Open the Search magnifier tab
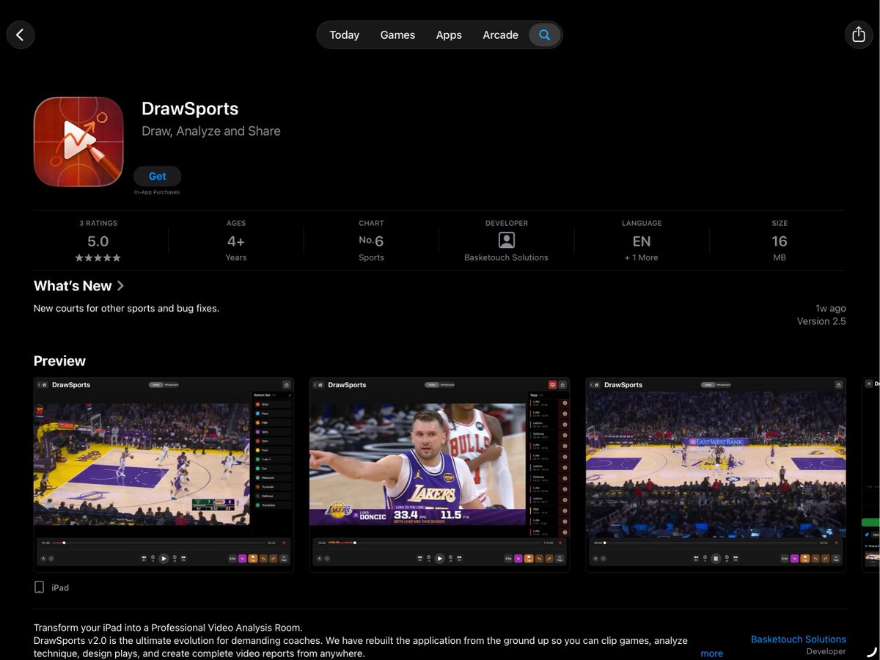The height and width of the screenshot is (660, 880). pyautogui.click(x=544, y=34)
